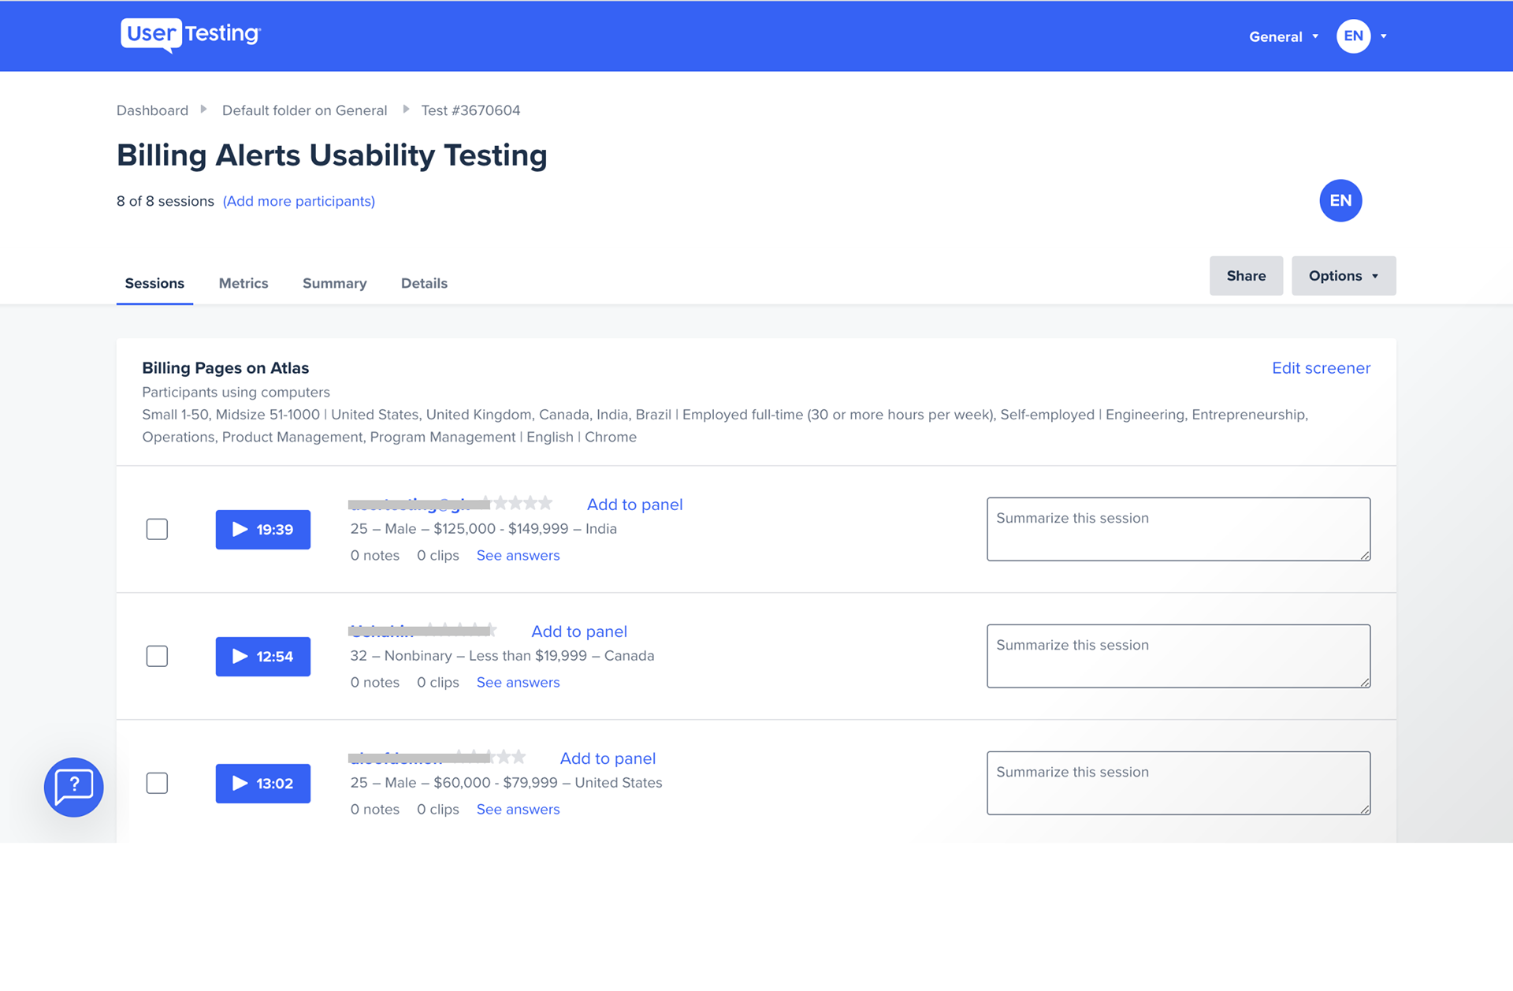The height and width of the screenshot is (991, 1513).
Task: Click the first Summarize this session field
Action: click(1177, 529)
